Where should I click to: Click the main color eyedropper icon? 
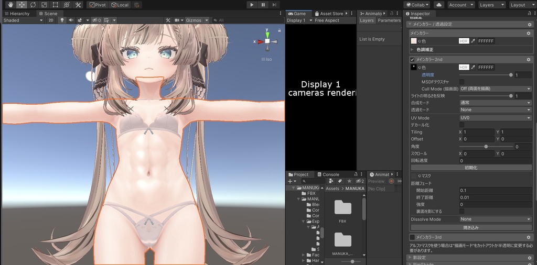pyautogui.click(x=473, y=41)
